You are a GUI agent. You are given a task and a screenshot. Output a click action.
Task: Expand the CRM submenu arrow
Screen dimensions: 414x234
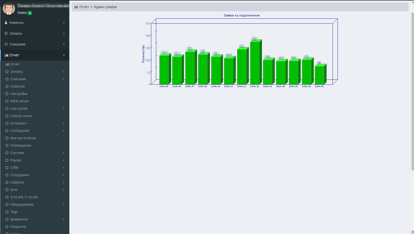pyautogui.click(x=64, y=168)
